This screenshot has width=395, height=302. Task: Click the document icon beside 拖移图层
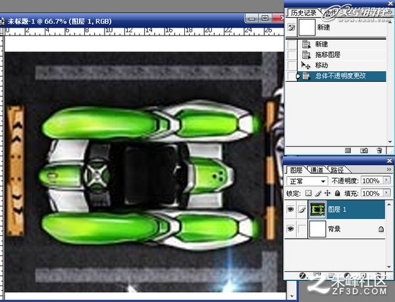(x=306, y=55)
